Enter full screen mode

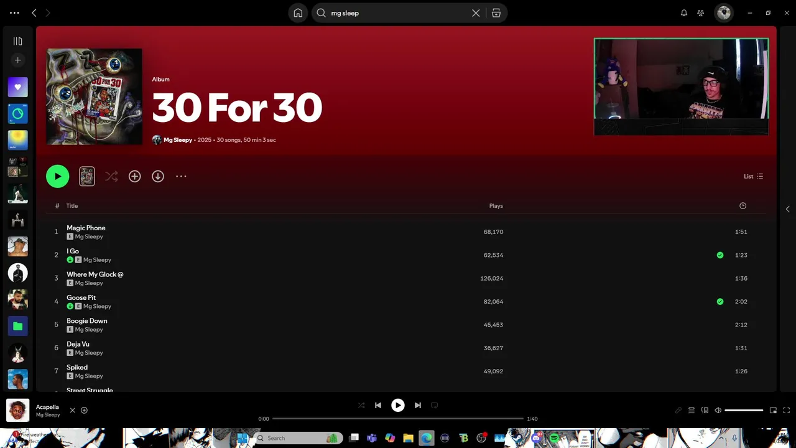pos(786,410)
